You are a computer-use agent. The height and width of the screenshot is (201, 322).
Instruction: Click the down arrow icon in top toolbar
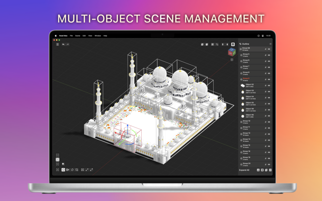[227, 44]
